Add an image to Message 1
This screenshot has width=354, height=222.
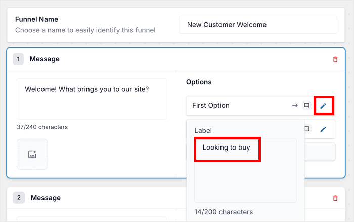coord(32,154)
